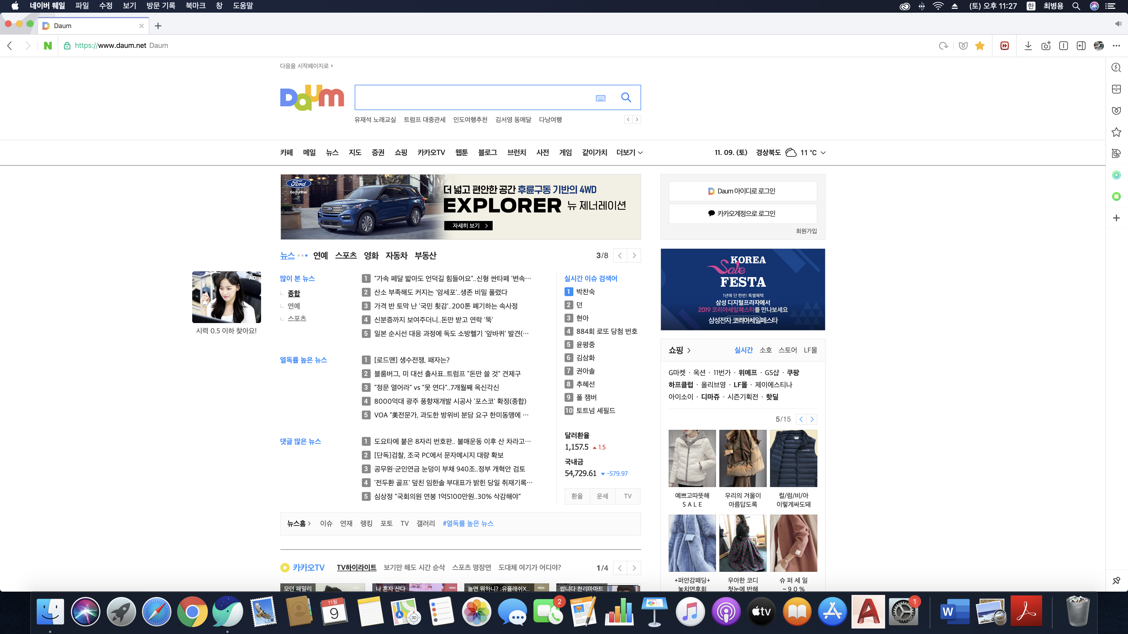Image resolution: width=1128 pixels, height=634 pixels.
Task: Click the bookmark star icon in address bar
Action: click(980, 46)
